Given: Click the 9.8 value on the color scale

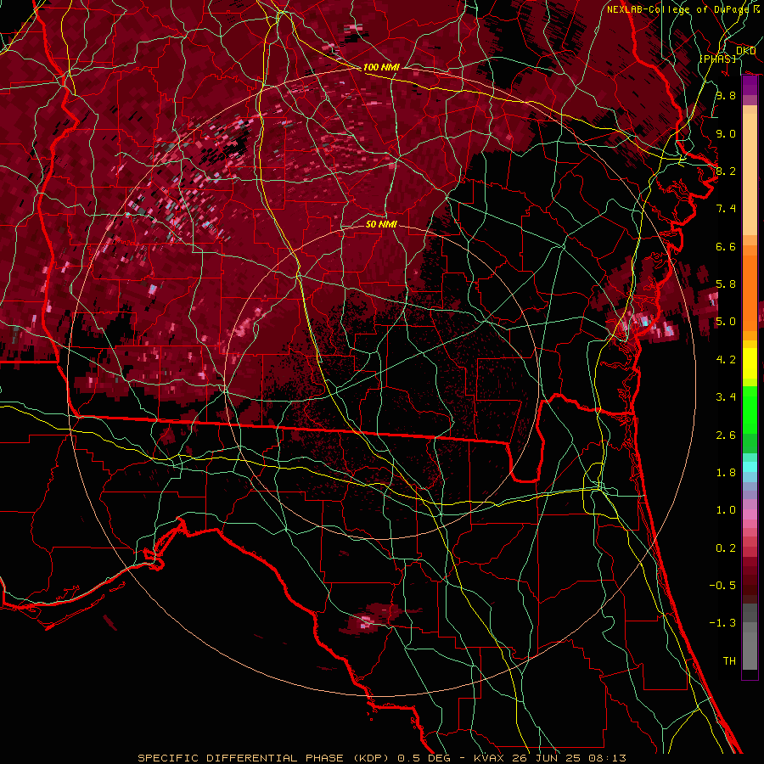Looking at the screenshot, I should [x=726, y=96].
